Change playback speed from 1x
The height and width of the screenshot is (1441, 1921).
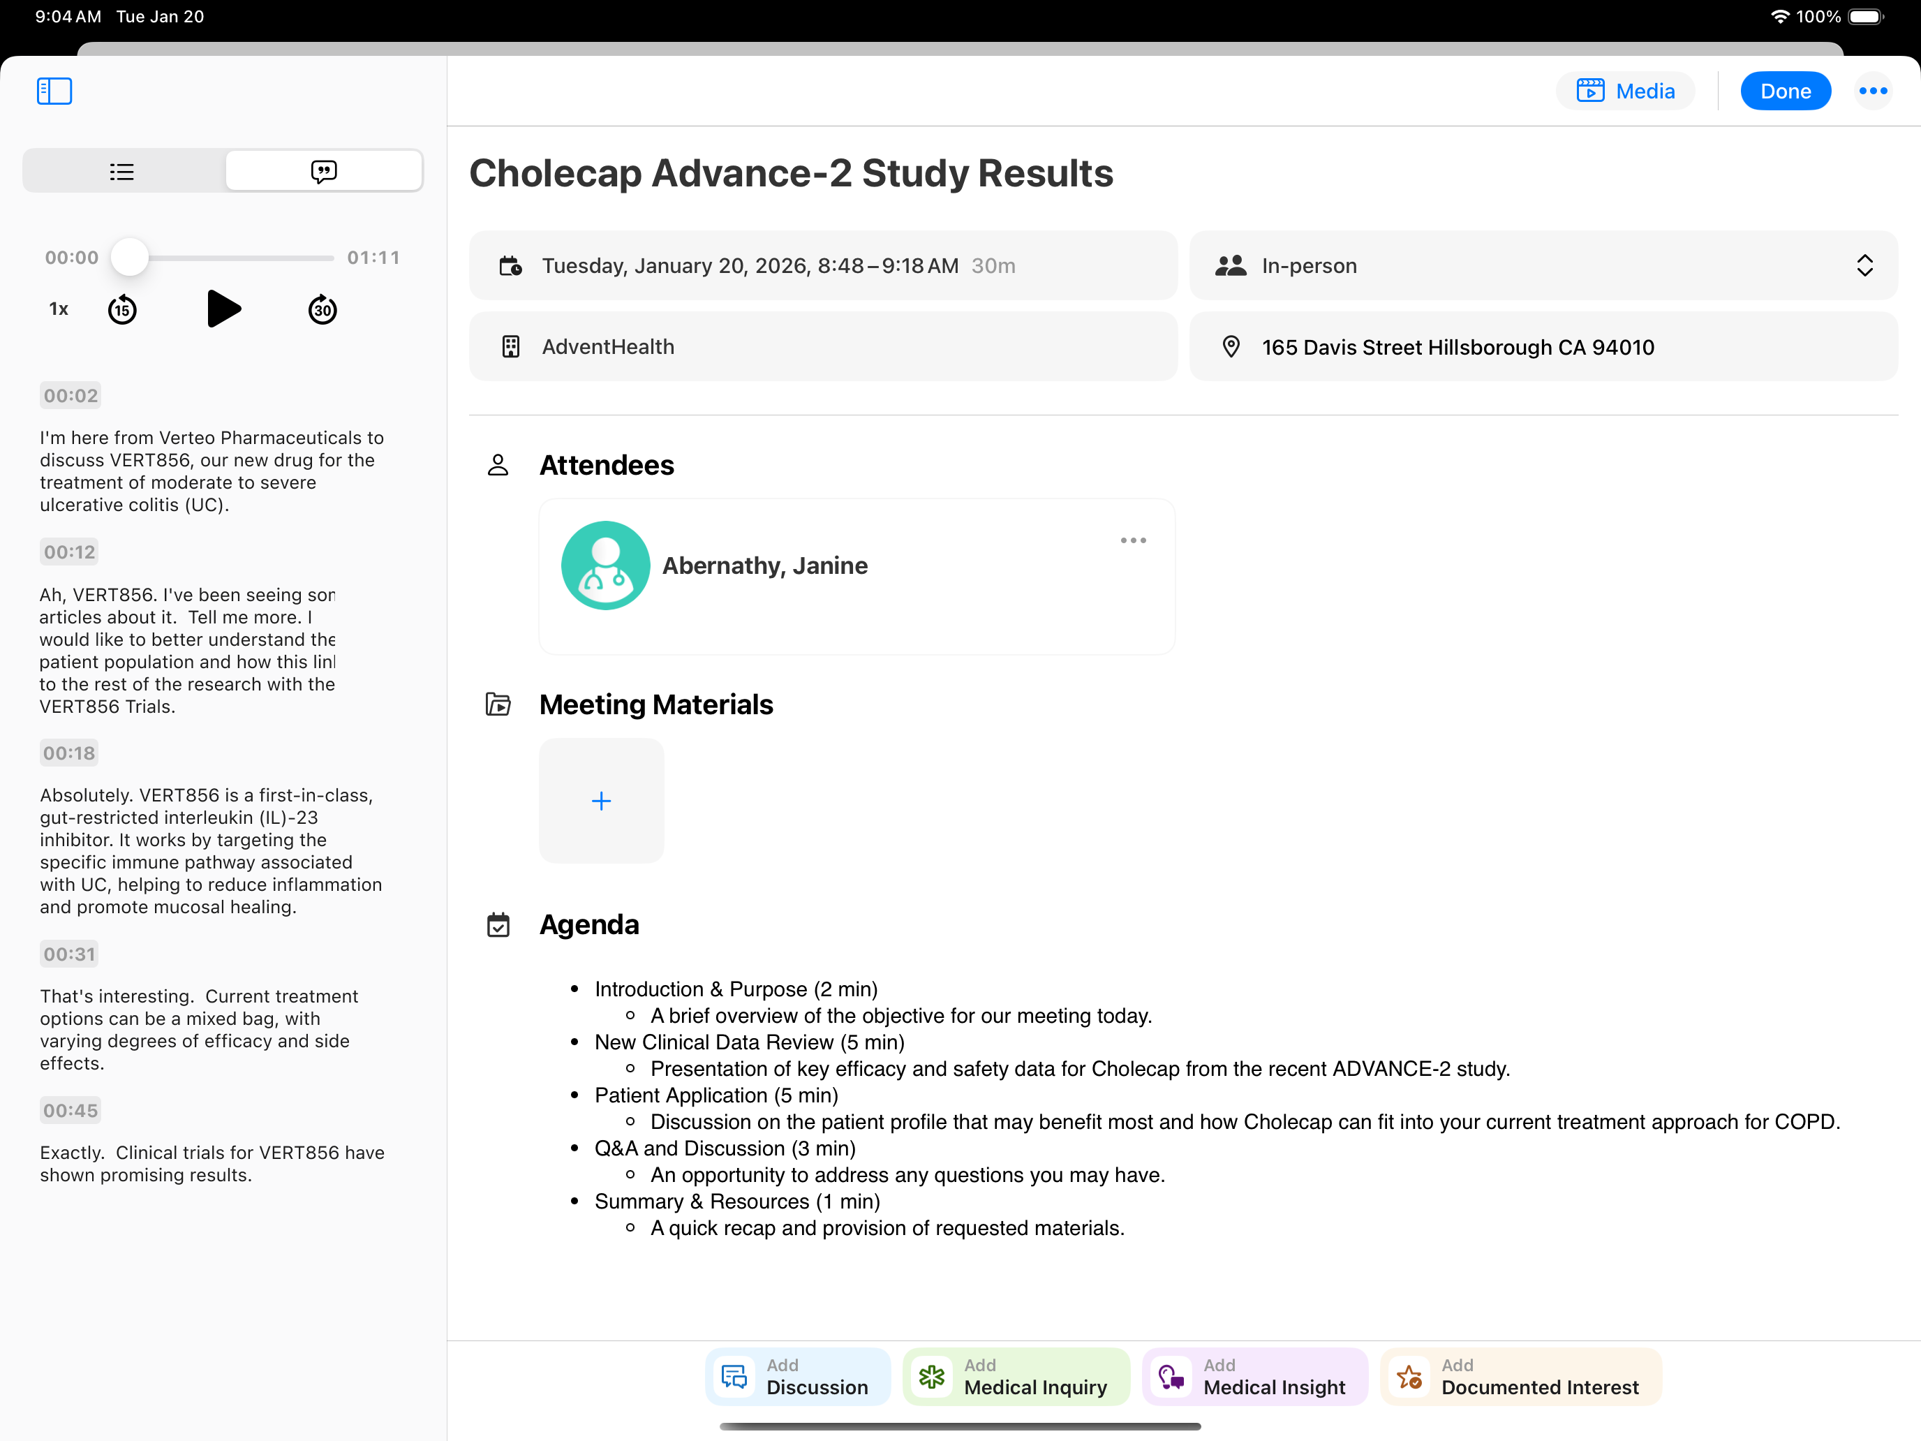(58, 309)
